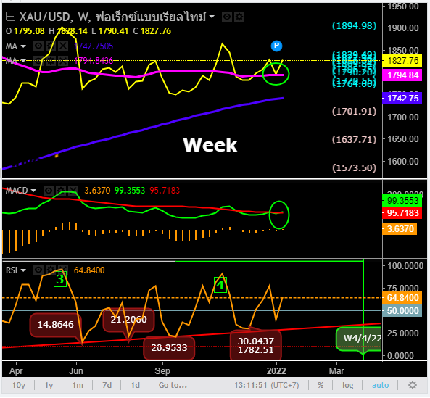This screenshot has width=430, height=398.
Task: Click the blue P marker on chart
Action: coord(276,46)
